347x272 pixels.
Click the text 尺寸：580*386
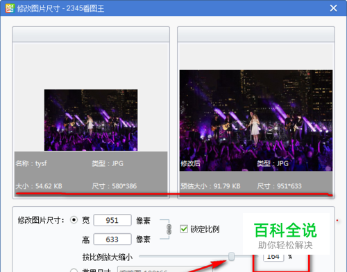[x=115, y=186]
